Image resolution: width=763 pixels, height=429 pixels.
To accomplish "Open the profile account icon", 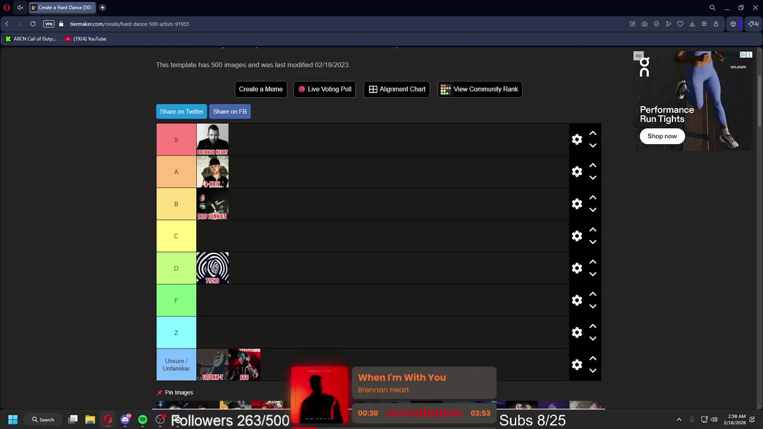I will pyautogui.click(x=716, y=24).
